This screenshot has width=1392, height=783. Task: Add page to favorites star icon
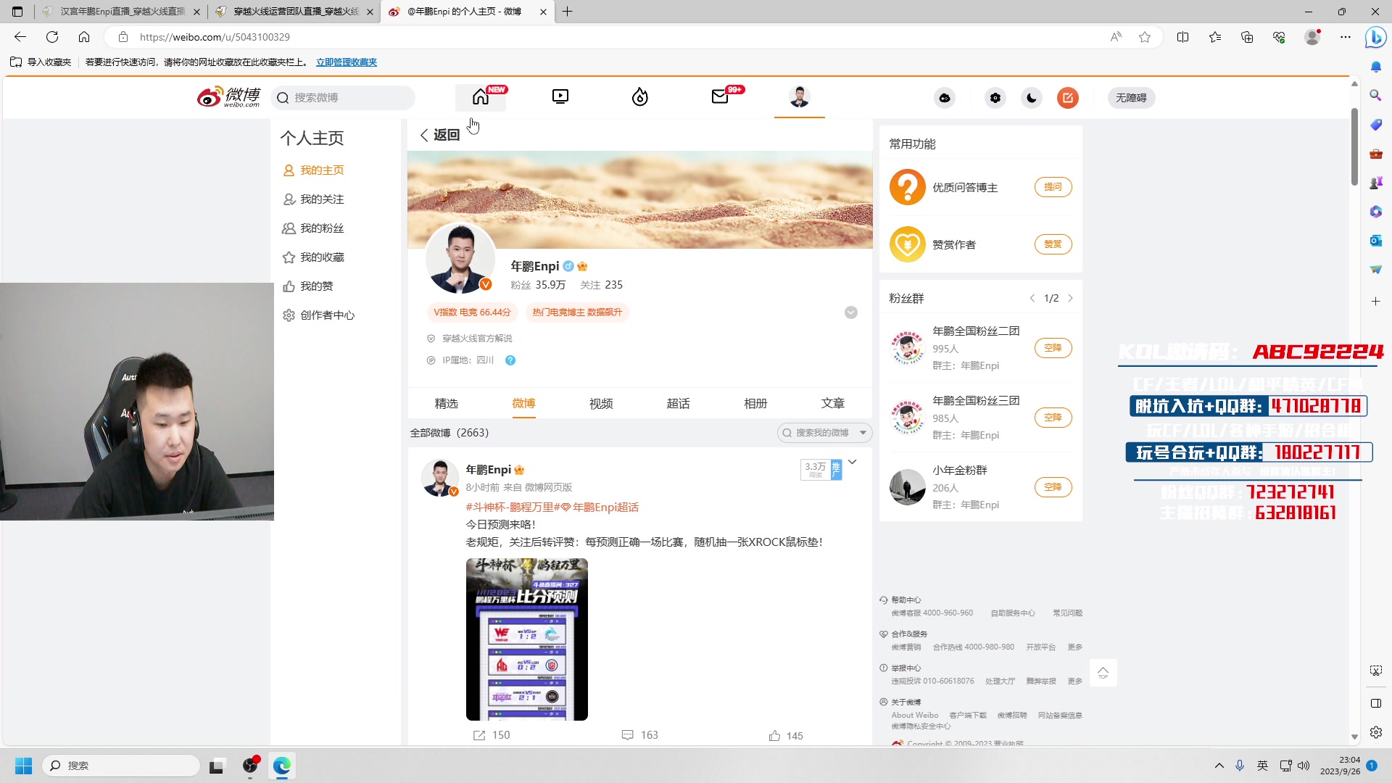pos(1145,37)
